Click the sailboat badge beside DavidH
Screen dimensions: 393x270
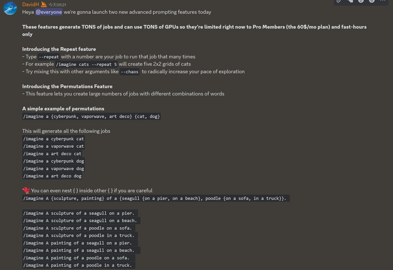[44, 4]
